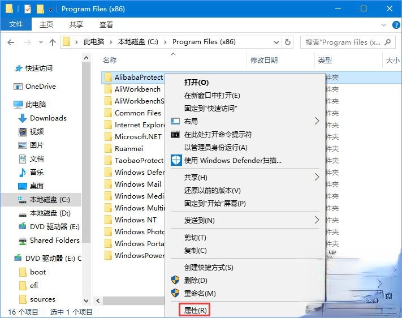Click the Local Disk (C:) drive icon
402x318 pixels.
(x=22, y=200)
